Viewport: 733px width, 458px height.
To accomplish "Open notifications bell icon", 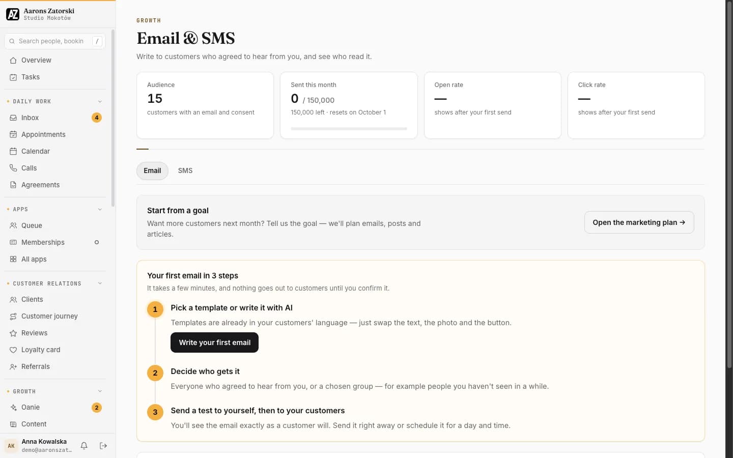I will tap(84, 446).
